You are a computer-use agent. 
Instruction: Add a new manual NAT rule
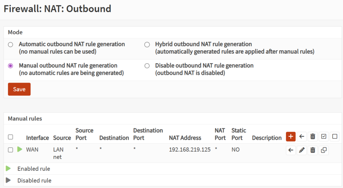(290, 136)
